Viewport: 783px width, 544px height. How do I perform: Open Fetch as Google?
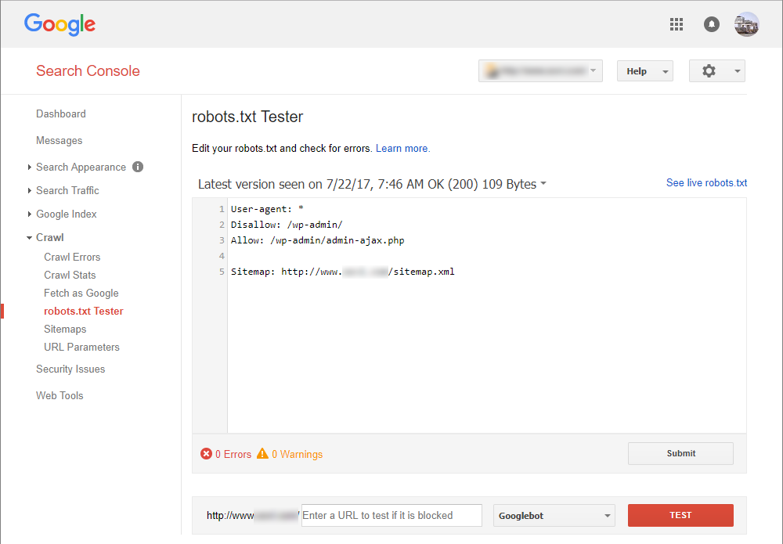pyautogui.click(x=81, y=293)
